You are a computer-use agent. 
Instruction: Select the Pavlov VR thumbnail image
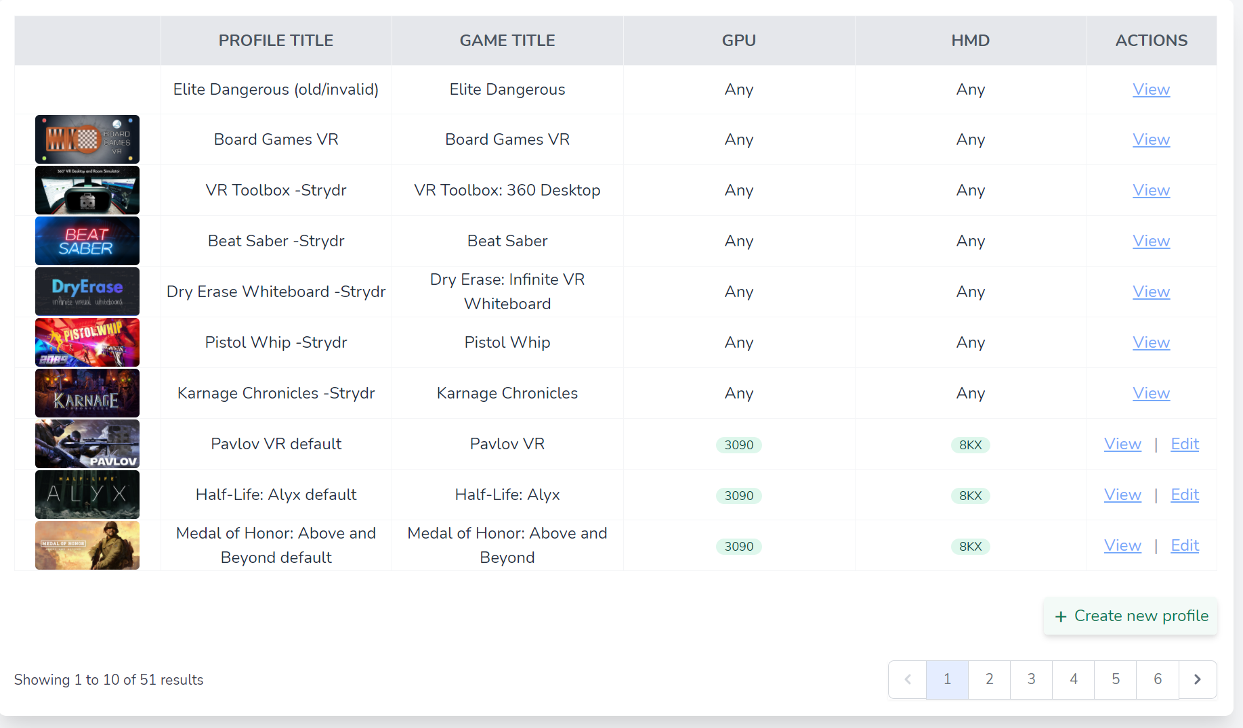point(87,444)
